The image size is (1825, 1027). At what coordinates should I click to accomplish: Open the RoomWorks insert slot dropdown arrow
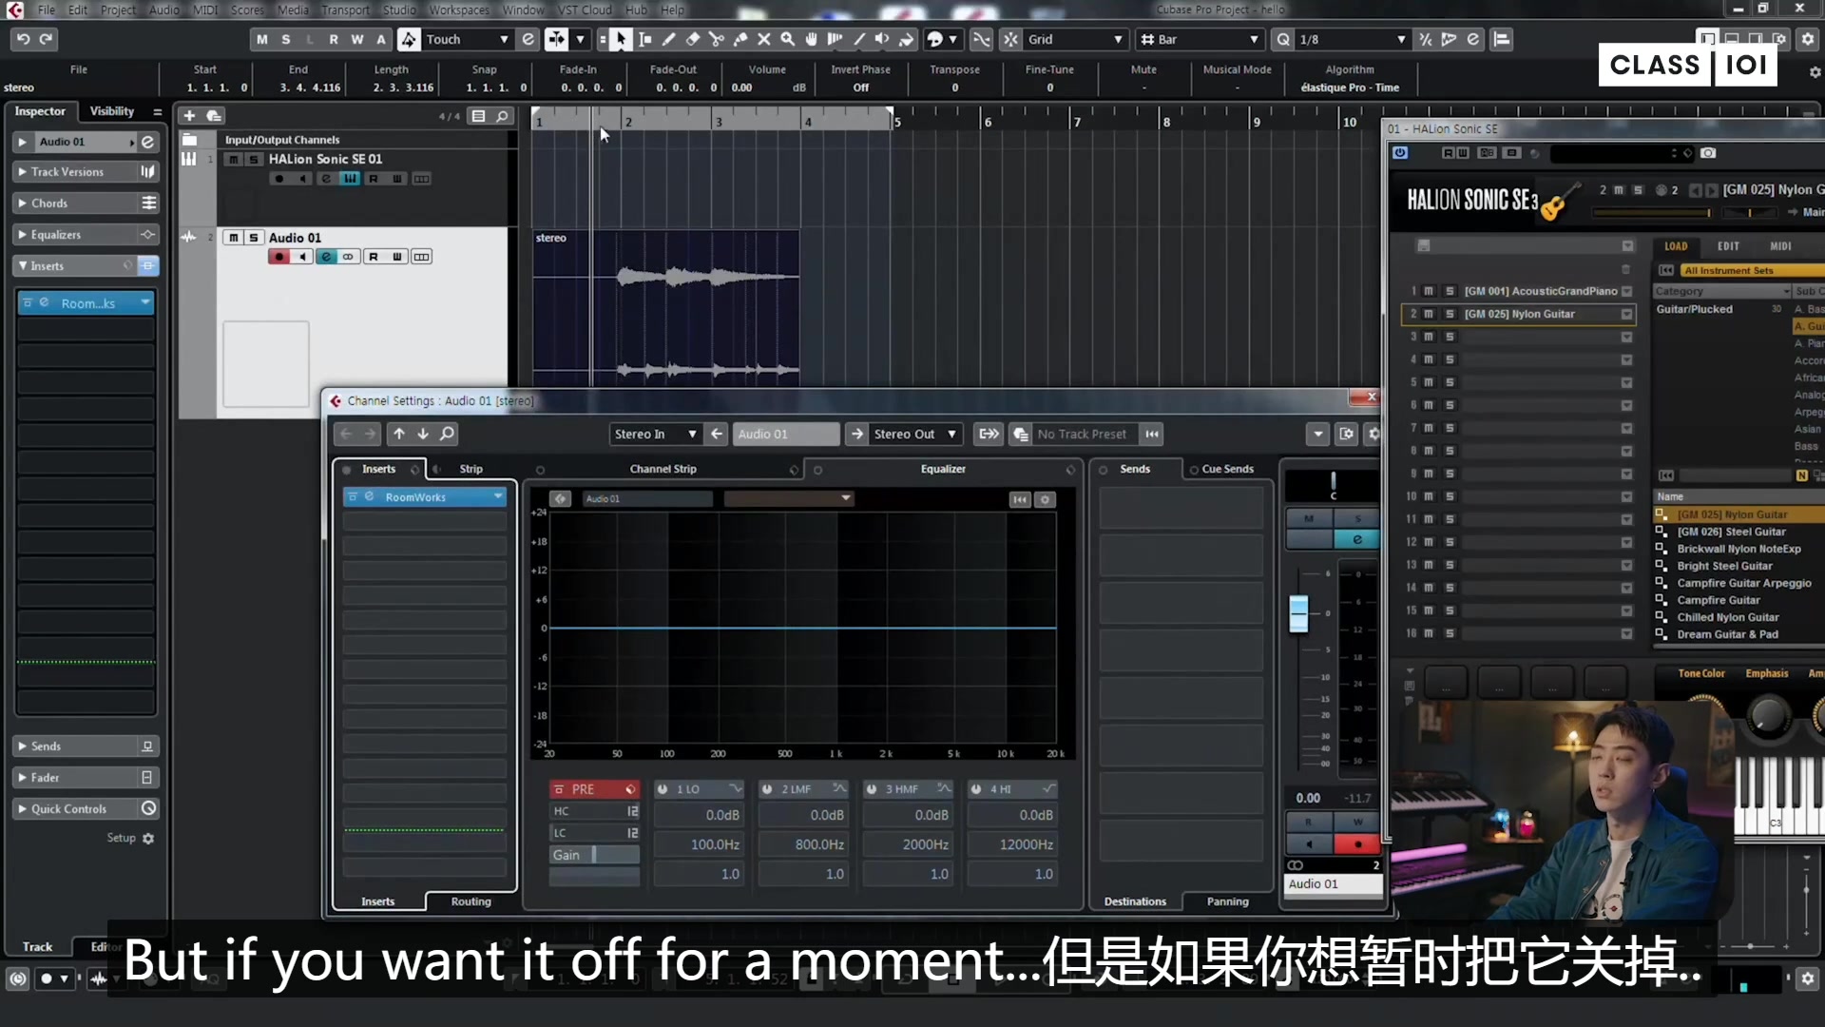498,496
